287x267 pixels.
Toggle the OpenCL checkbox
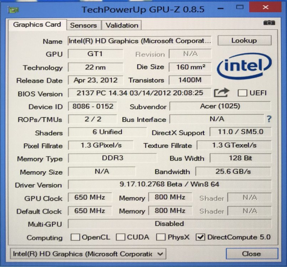[x=75, y=237]
